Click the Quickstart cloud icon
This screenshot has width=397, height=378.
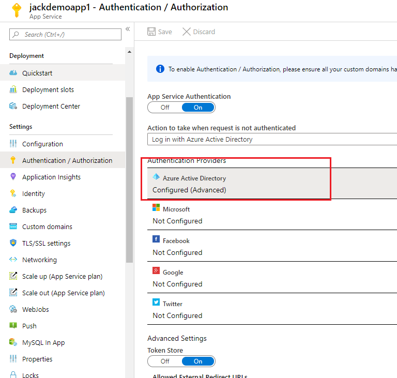click(x=13, y=73)
